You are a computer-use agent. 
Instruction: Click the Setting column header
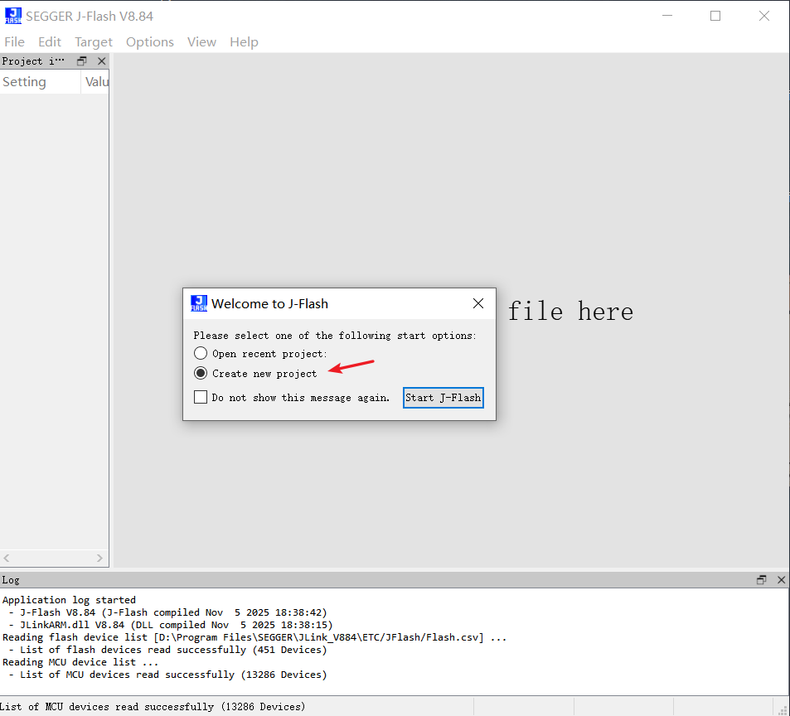click(41, 81)
